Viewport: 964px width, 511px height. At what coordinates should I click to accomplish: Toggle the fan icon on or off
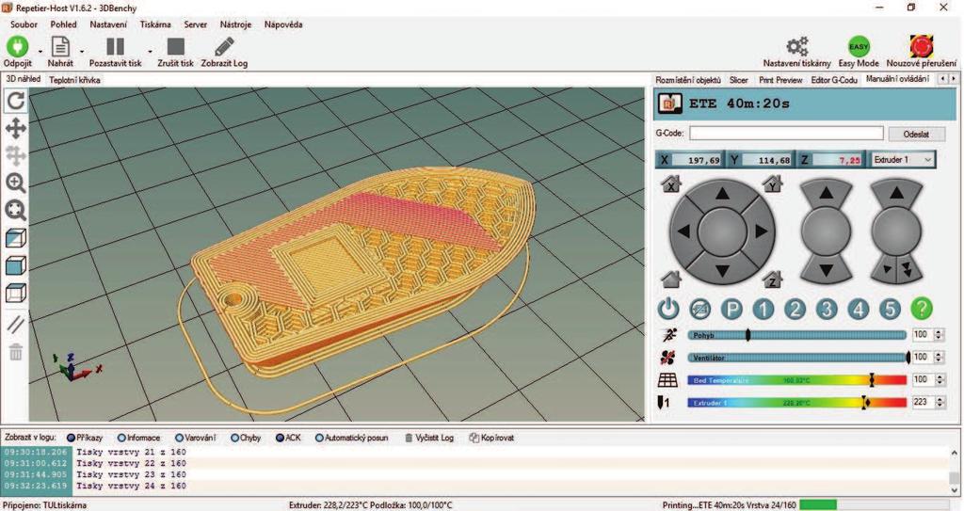pos(667,358)
